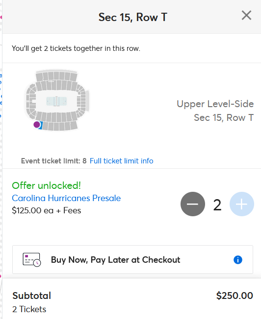Click the purple seat marker on venue map
The height and width of the screenshot is (319, 261).
[x=37, y=124]
